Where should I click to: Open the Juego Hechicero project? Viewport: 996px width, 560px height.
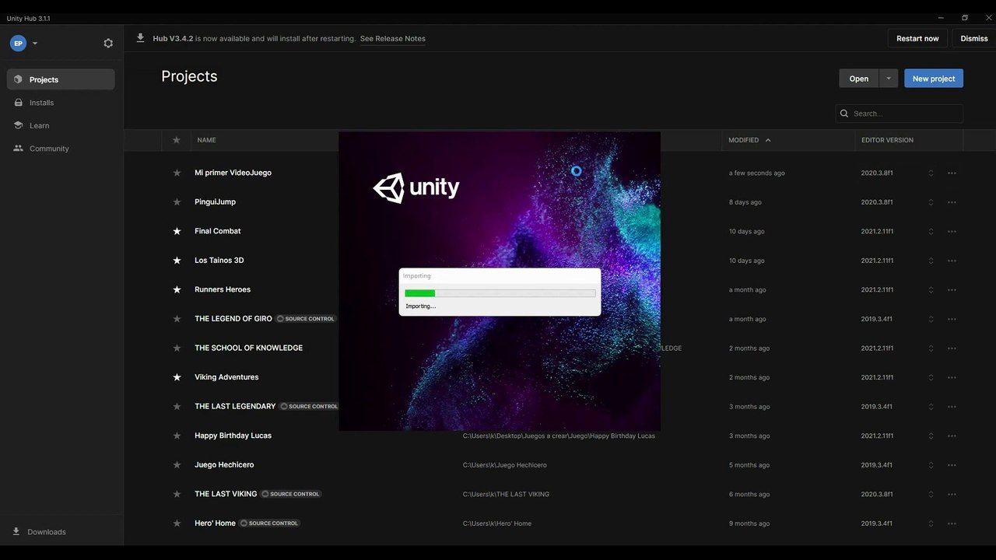click(224, 465)
